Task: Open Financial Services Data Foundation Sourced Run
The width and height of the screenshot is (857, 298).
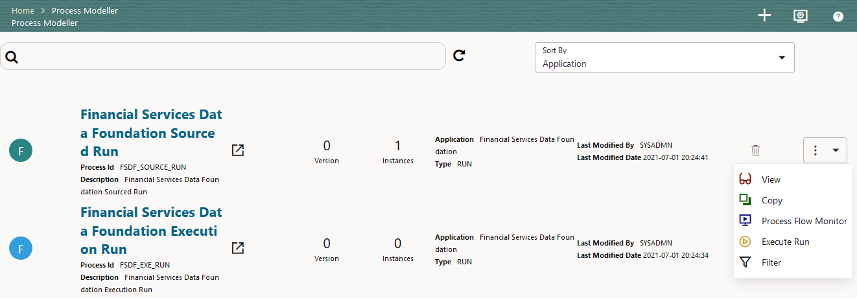Action: pos(151,133)
